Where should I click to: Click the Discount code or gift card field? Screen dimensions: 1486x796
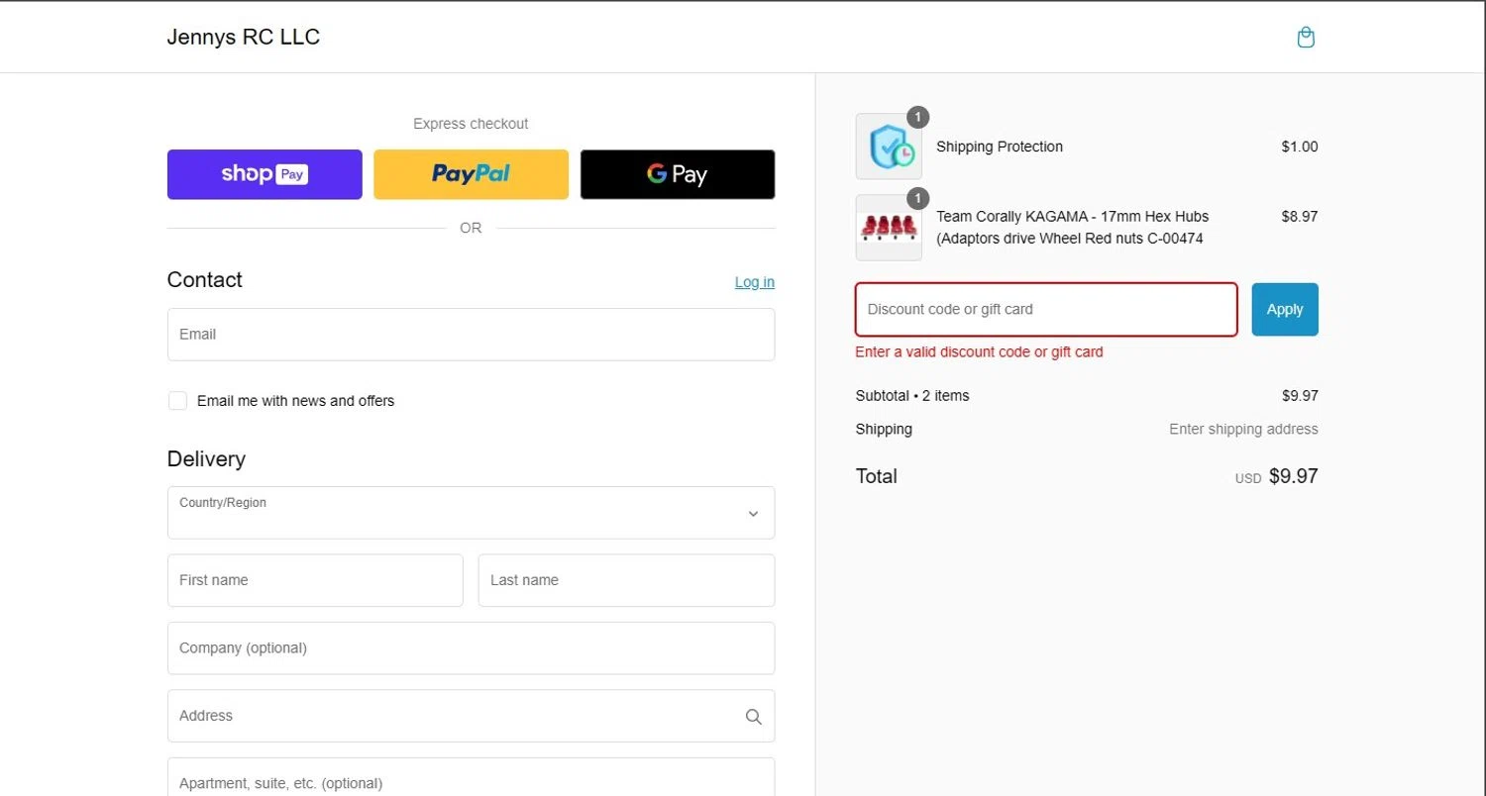[1046, 309]
